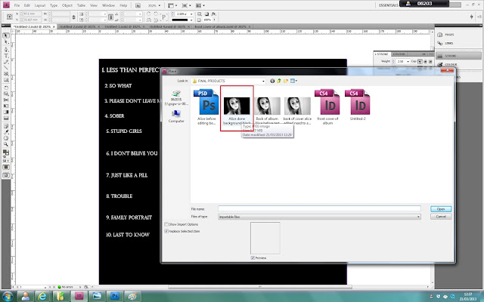This screenshot has height=302, width=484.
Task: Click the Windows Start button
Action: 8,296
